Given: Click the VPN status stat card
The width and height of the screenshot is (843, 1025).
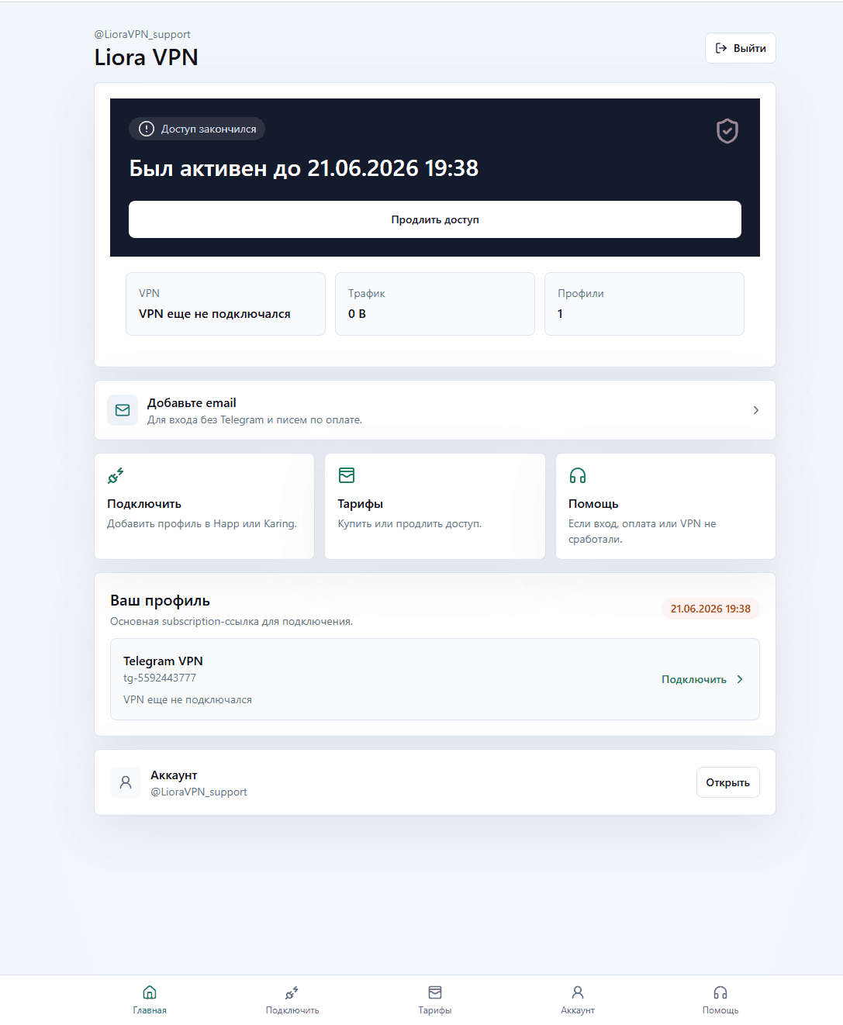Looking at the screenshot, I should (226, 304).
